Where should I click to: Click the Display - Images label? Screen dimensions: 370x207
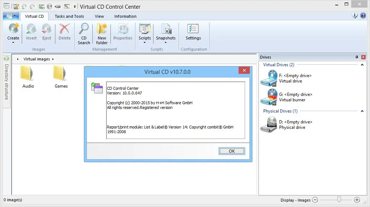[295, 200]
